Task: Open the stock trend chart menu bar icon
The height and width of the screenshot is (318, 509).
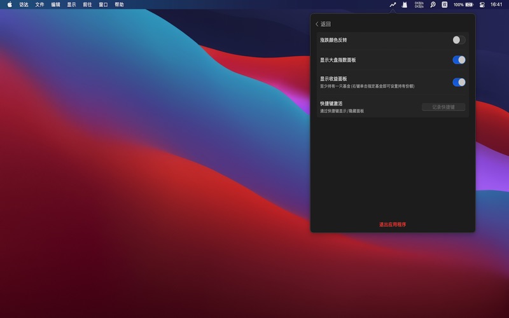Action: pos(393,4)
